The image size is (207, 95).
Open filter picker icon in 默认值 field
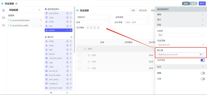(x=203, y=54)
